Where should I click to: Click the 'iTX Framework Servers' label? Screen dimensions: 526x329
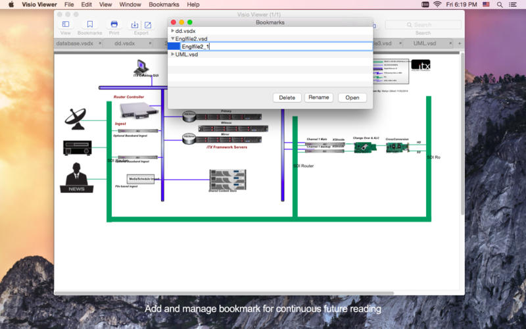pyautogui.click(x=227, y=147)
